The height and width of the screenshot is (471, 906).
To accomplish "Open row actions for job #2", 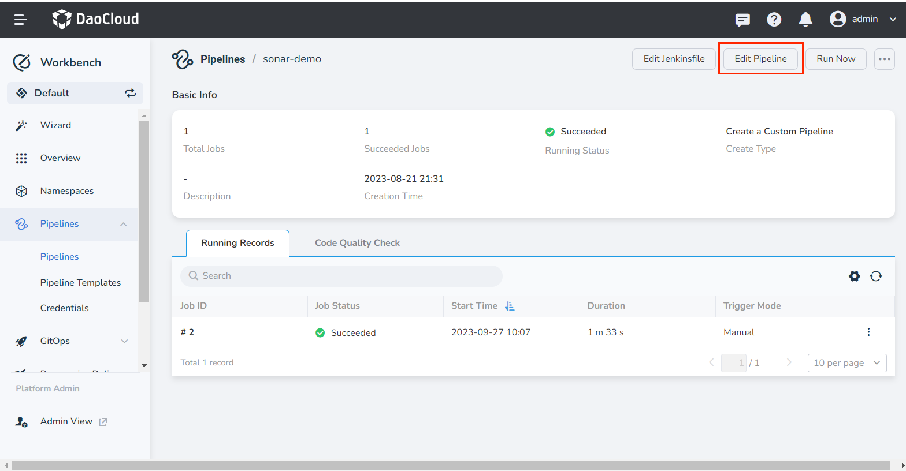I will (x=868, y=332).
